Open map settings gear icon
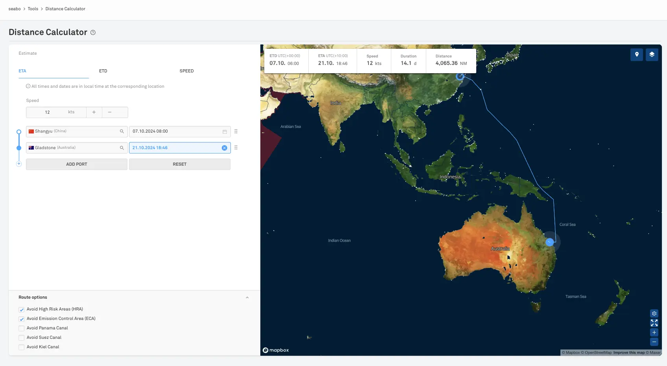 pos(654,314)
